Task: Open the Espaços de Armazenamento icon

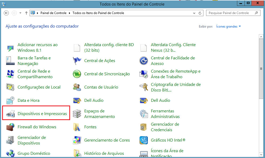Action: click(x=77, y=114)
